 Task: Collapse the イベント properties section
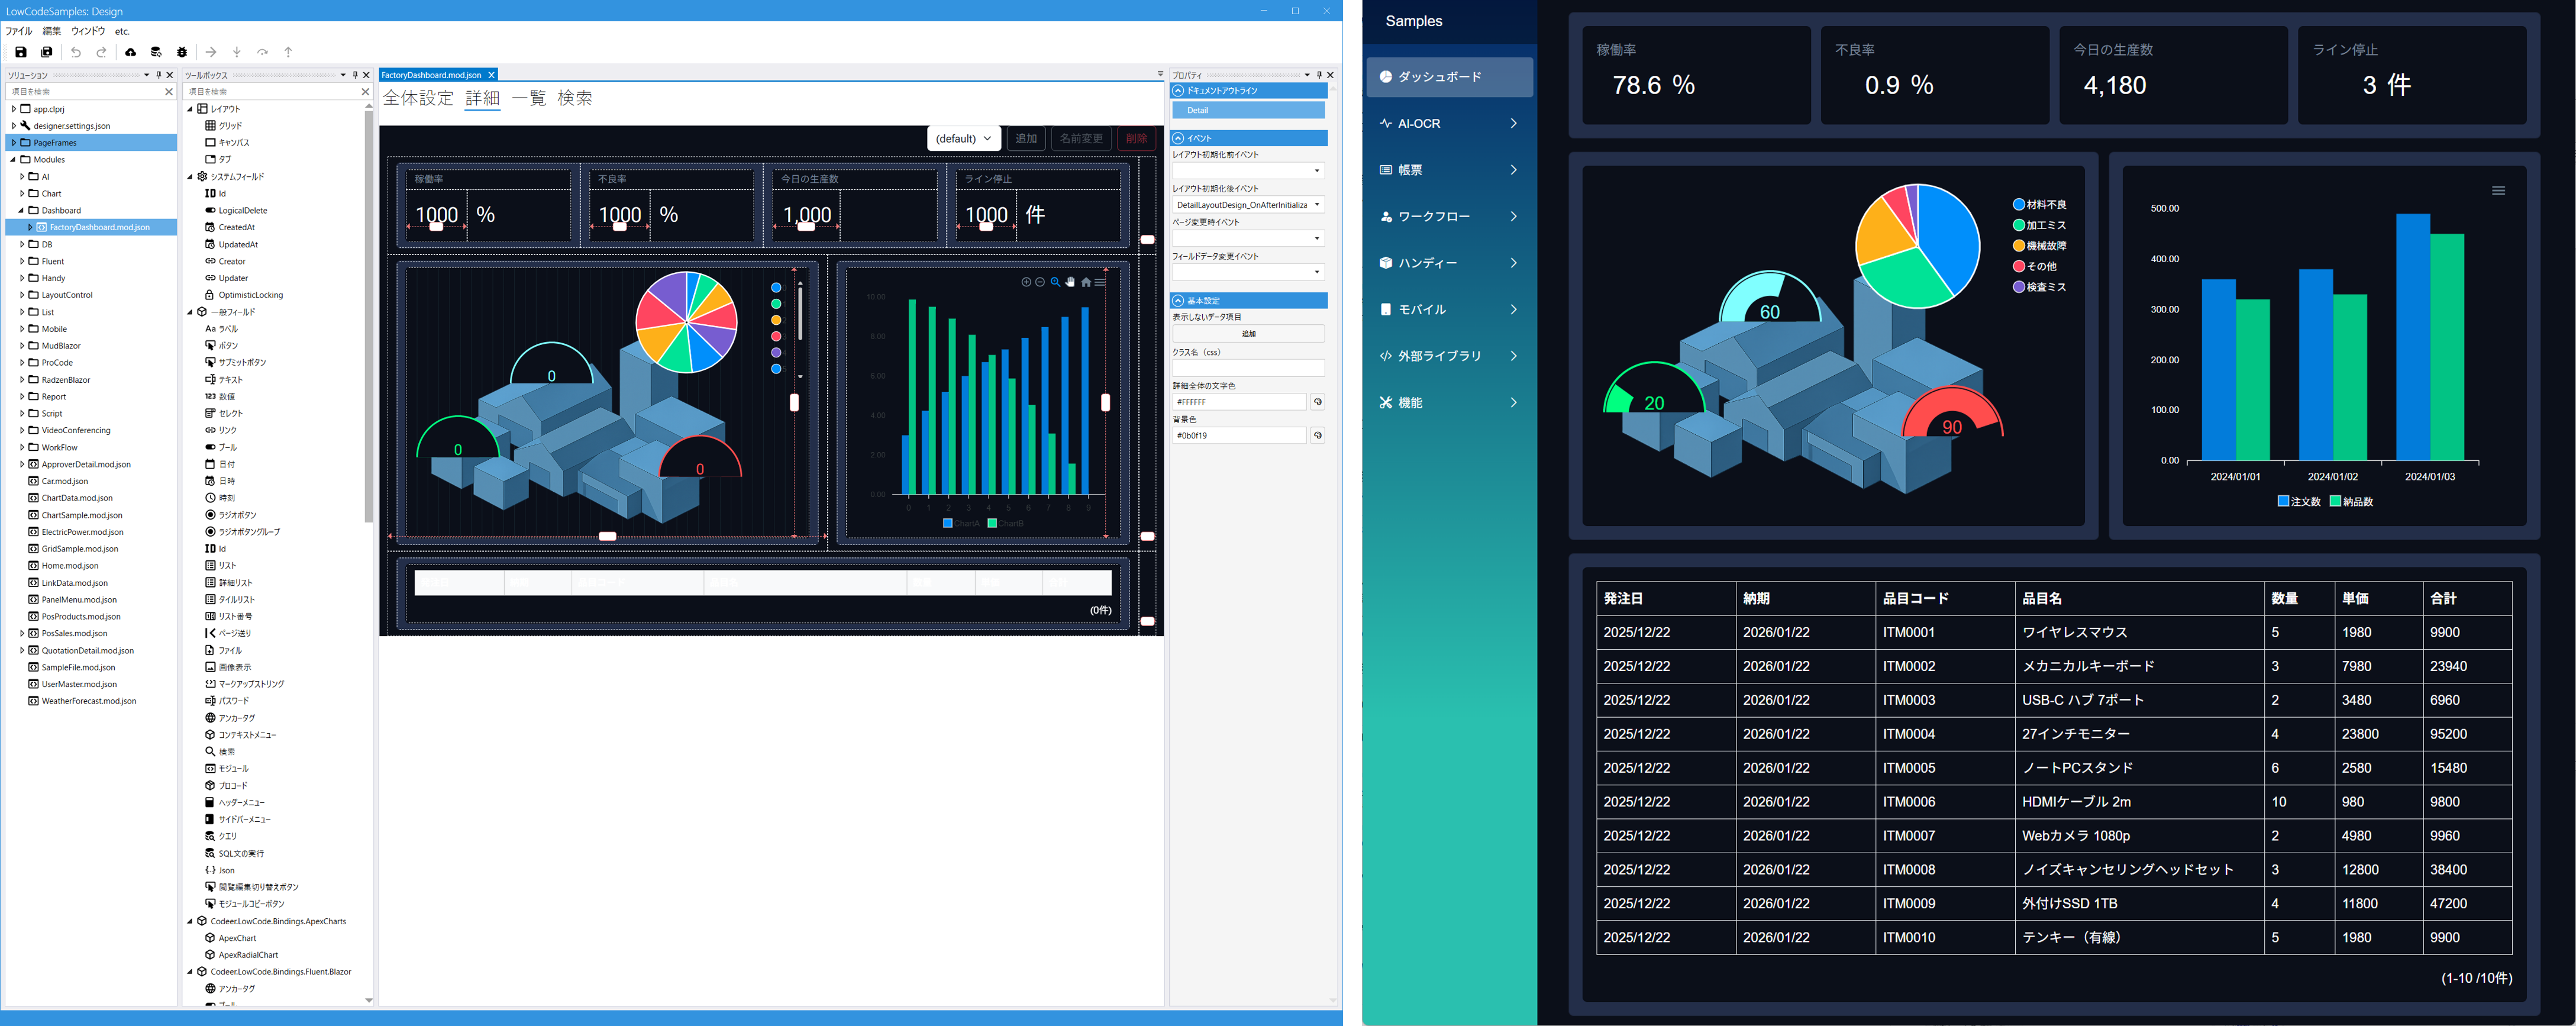(x=1178, y=138)
